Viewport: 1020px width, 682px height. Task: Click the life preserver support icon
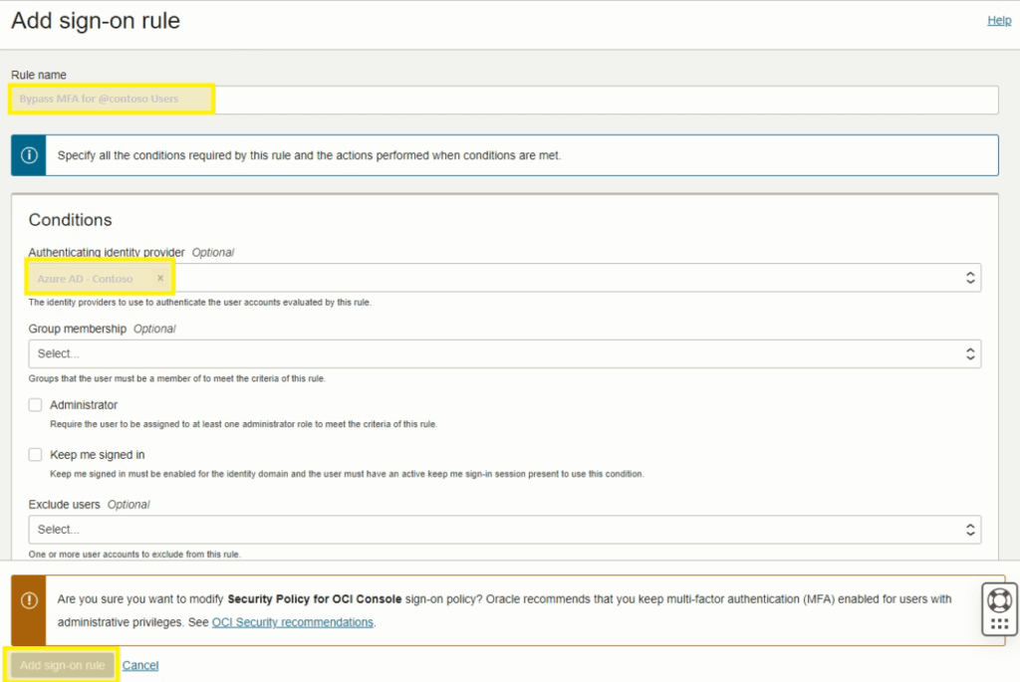pyautogui.click(x=999, y=598)
